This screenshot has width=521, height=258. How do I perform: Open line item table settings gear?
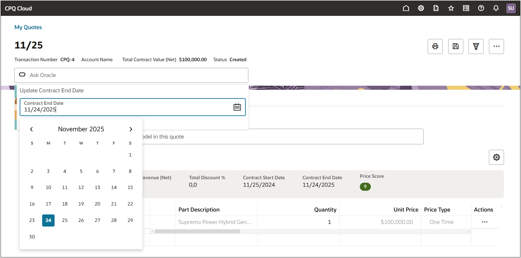(496, 157)
